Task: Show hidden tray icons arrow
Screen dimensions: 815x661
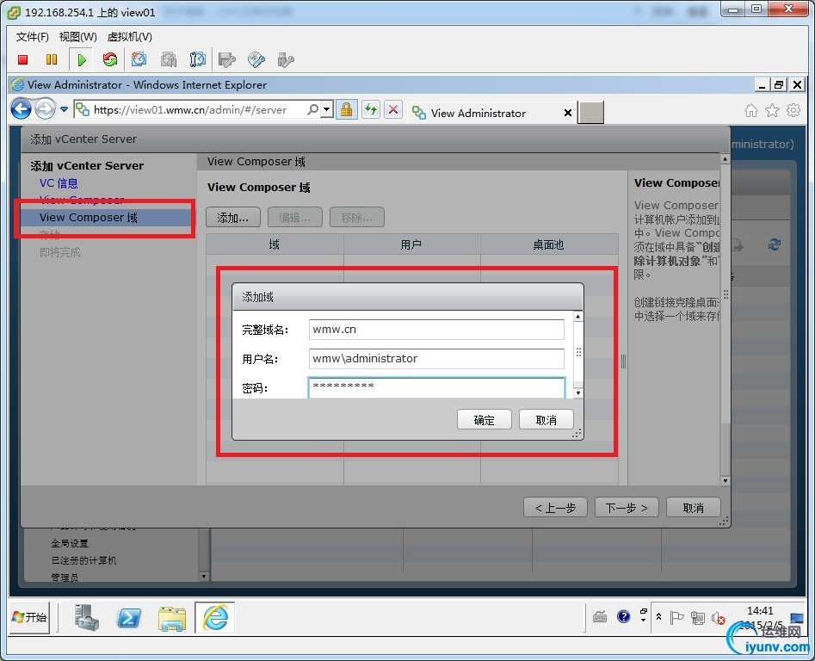Action: 658,617
